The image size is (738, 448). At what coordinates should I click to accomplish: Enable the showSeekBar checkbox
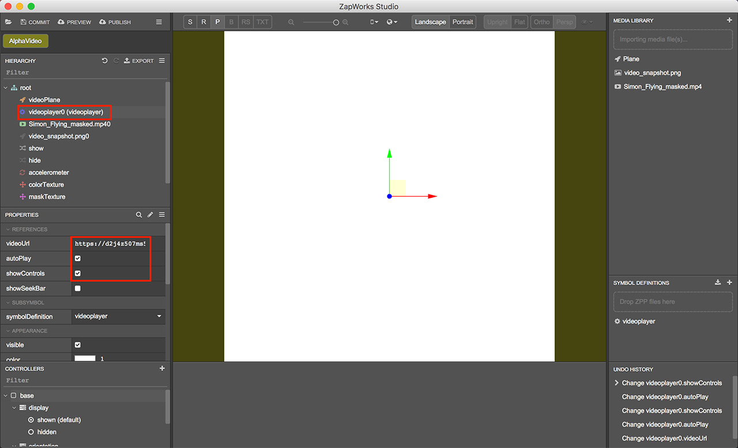(x=78, y=288)
